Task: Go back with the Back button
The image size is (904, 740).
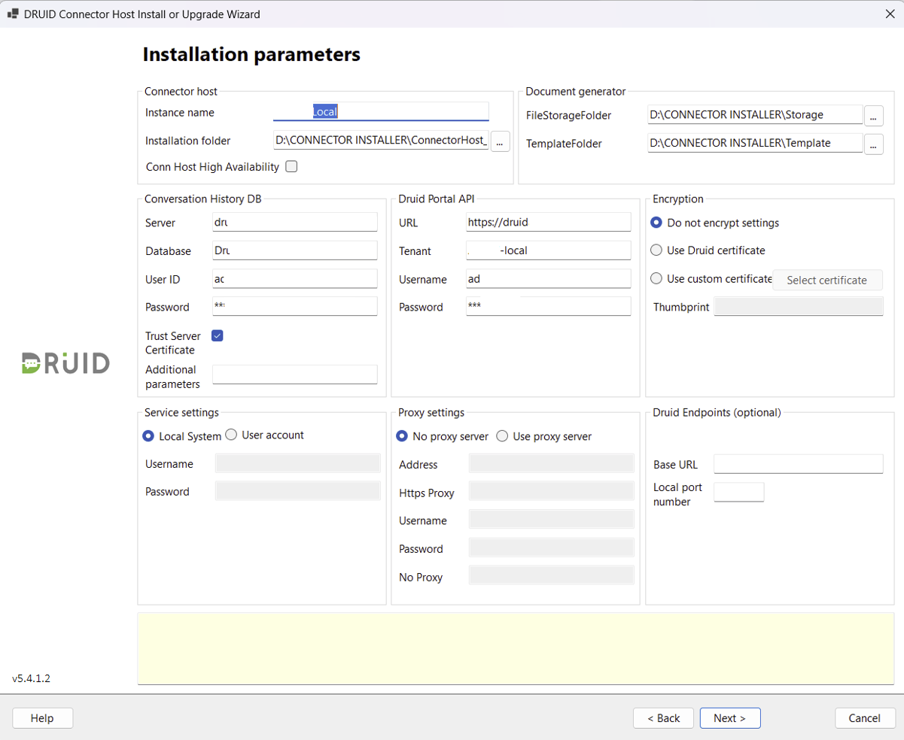Action: [x=663, y=718]
